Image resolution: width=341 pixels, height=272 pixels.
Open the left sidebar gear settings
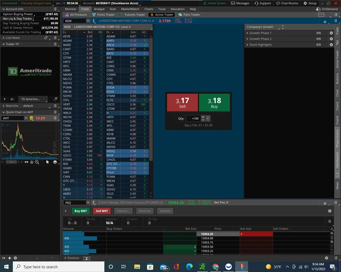click(x=15, y=258)
